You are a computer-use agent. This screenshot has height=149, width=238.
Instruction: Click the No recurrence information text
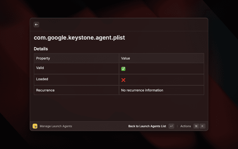[x=142, y=90]
